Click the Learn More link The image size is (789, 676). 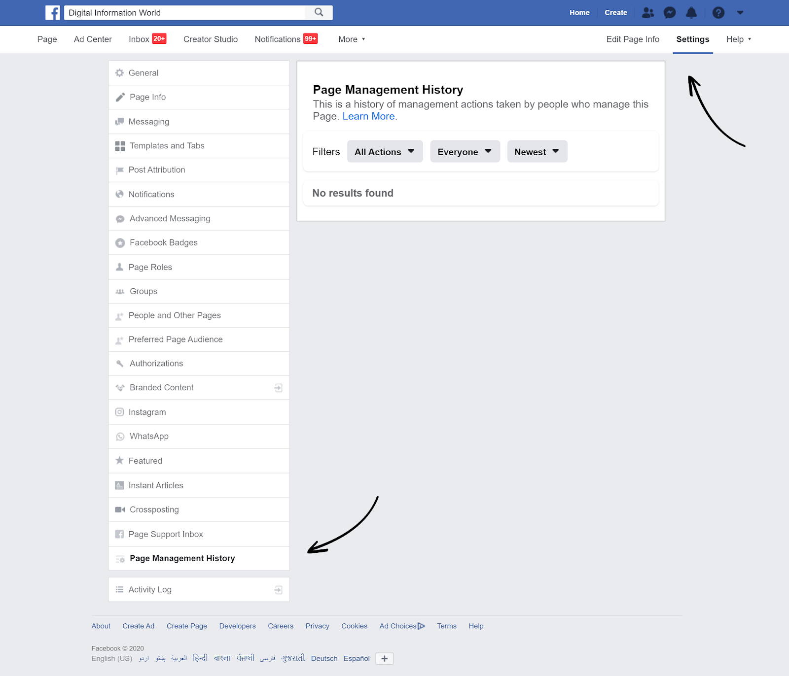click(368, 116)
